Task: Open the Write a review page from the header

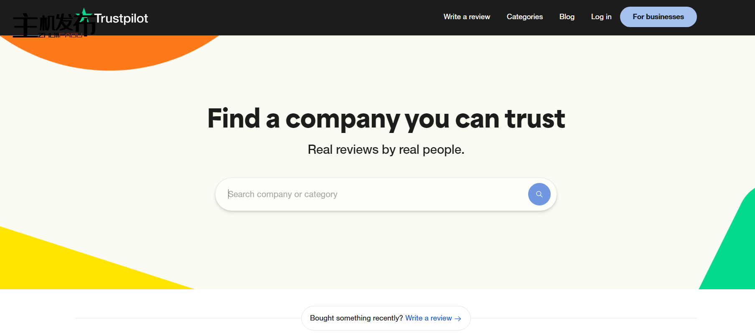Action: (x=467, y=17)
